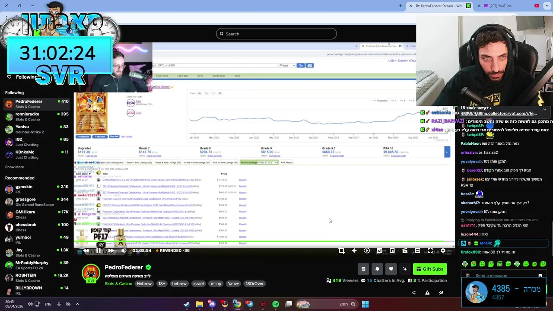The image size is (553, 311).
Task: Click the first green emote in chat emote row
Action: (x=465, y=263)
